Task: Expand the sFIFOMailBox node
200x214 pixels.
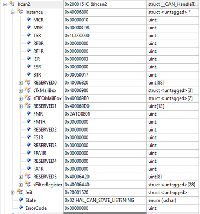Action: (x=20, y=98)
